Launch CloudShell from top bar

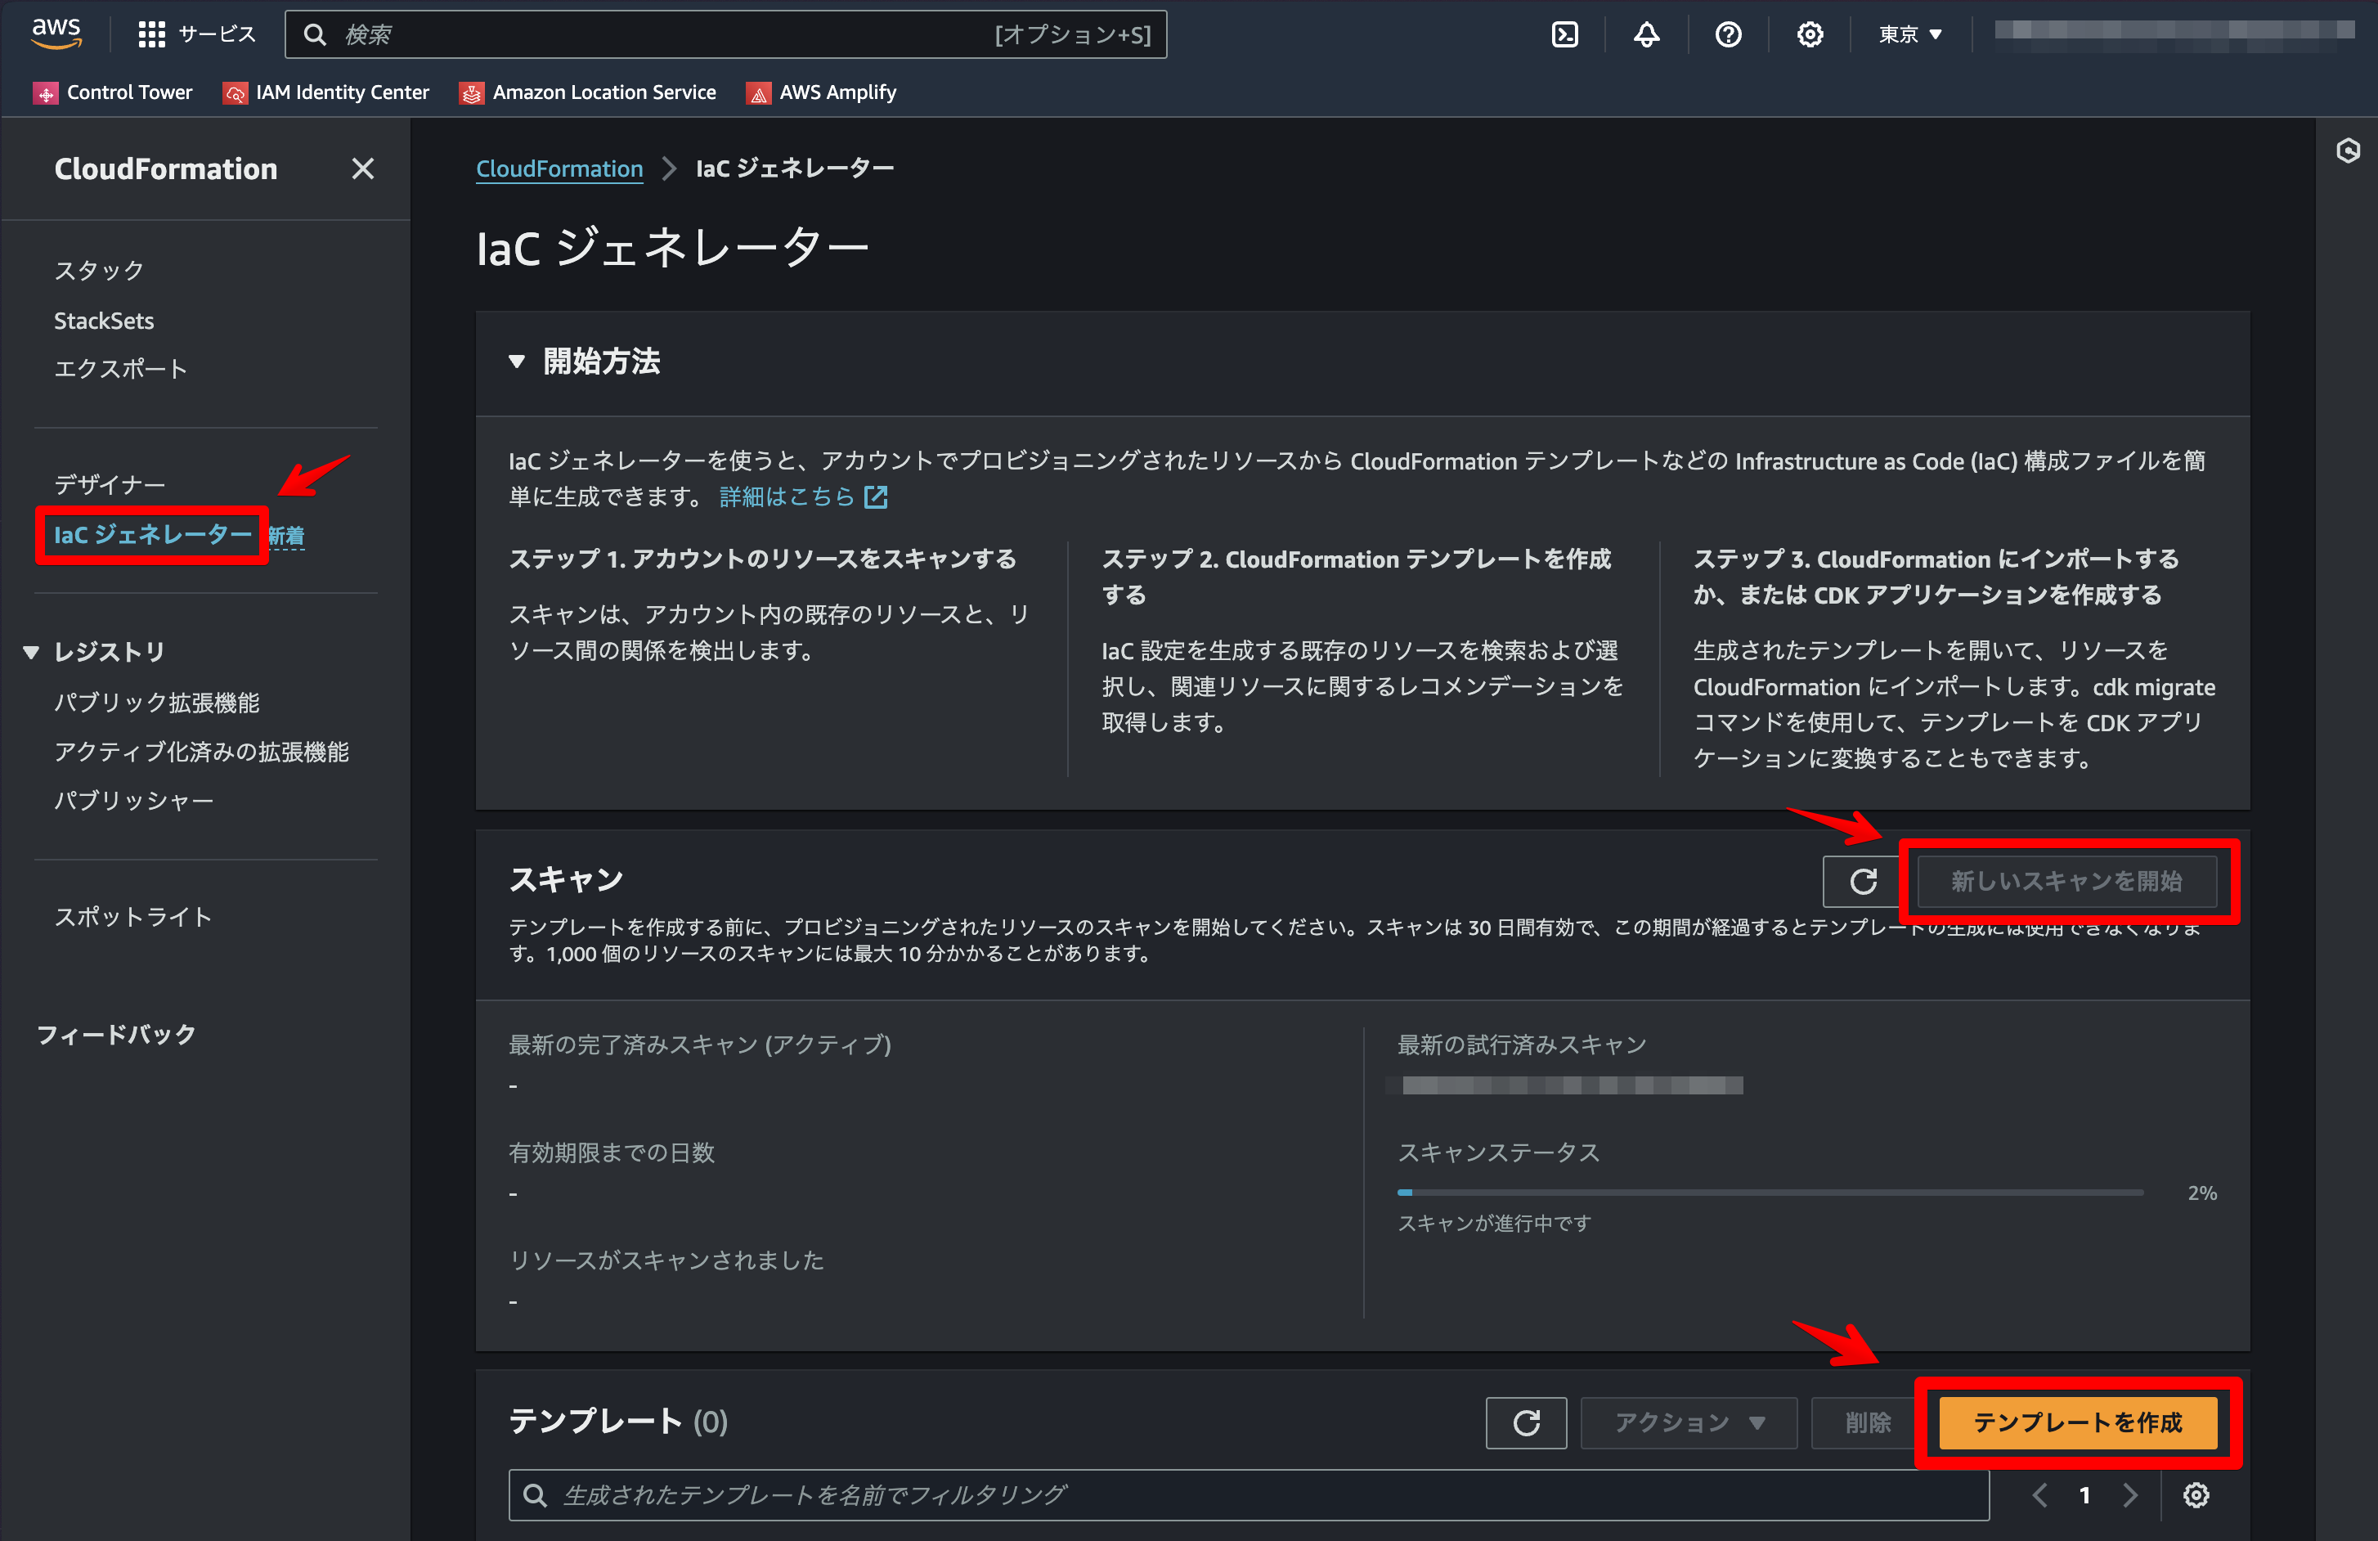pos(1564,35)
